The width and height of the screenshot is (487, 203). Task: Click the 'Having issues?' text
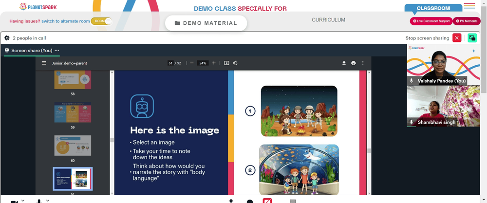[25, 21]
